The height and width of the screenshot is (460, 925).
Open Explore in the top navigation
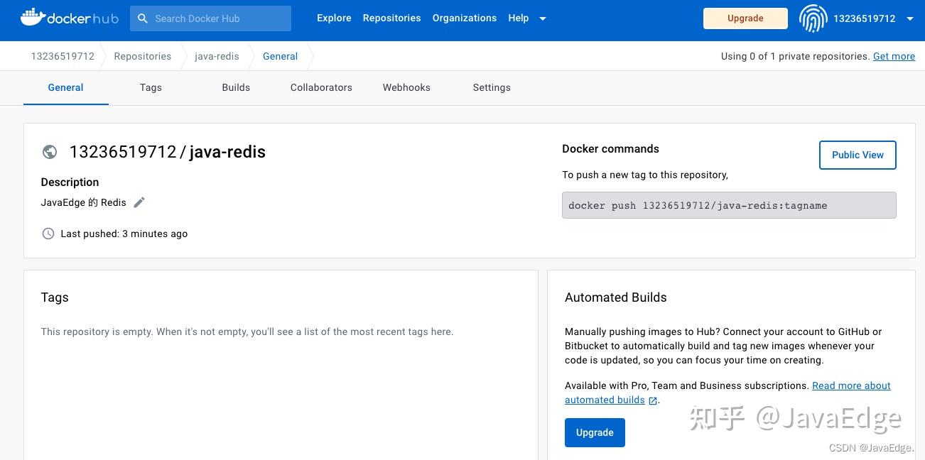click(334, 18)
